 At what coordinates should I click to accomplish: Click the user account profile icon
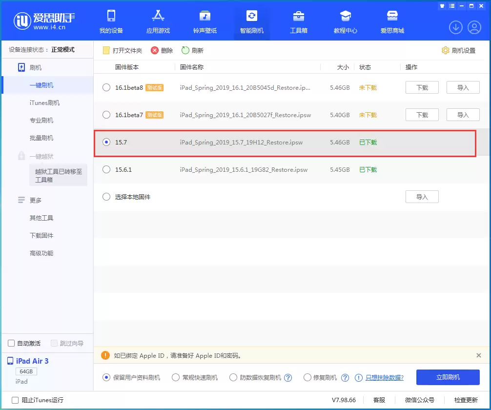click(474, 27)
